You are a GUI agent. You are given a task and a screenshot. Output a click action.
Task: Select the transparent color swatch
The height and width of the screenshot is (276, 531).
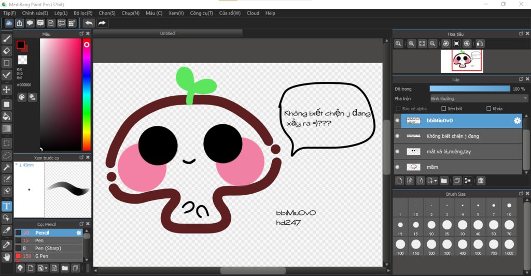(x=22, y=60)
